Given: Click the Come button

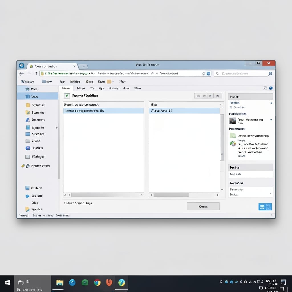Looking at the screenshot, I should pyautogui.click(x=203, y=206).
